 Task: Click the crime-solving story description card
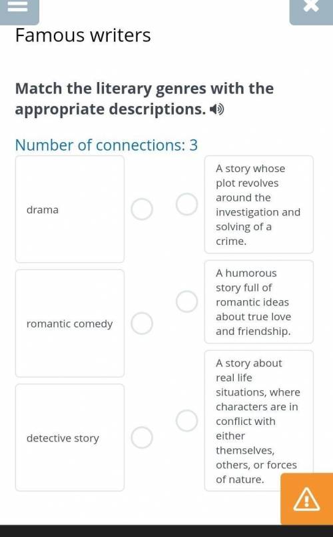click(259, 204)
